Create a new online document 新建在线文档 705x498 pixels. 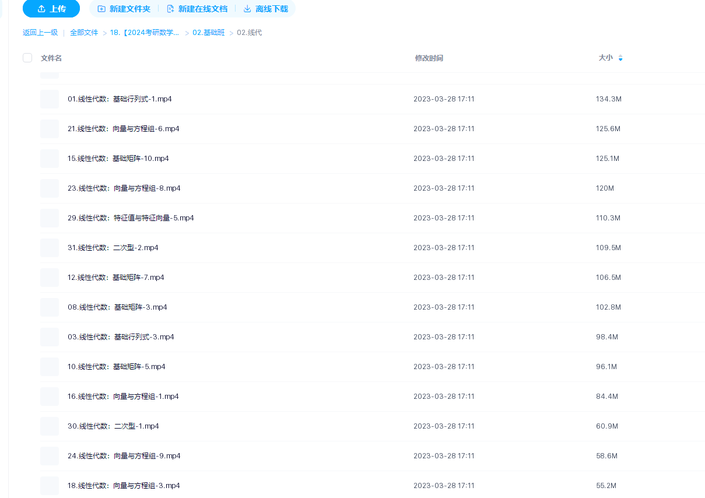[x=197, y=9]
